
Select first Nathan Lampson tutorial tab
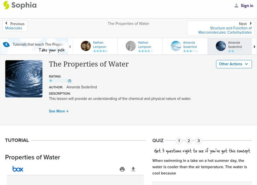95,46
